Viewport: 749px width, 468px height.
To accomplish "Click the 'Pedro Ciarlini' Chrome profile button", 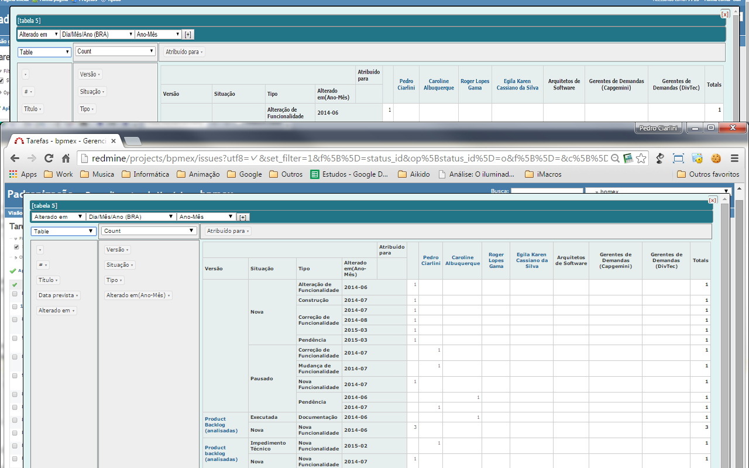I will tap(659, 128).
